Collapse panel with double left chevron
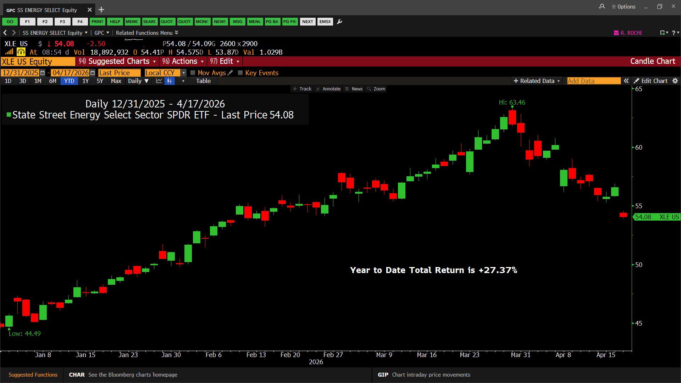The width and height of the screenshot is (681, 383). point(626,81)
